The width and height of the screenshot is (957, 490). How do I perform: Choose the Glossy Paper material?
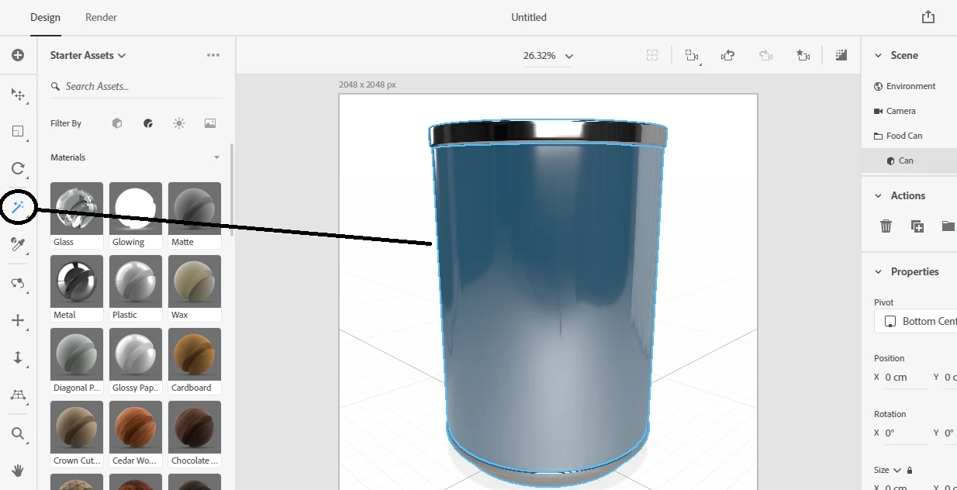click(x=136, y=361)
